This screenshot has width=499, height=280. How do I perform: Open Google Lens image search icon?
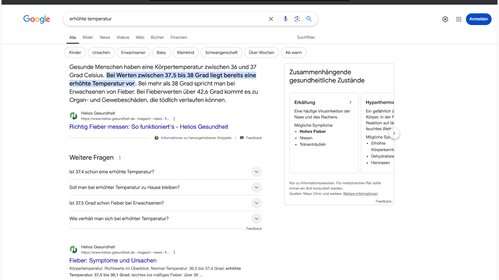pyautogui.click(x=297, y=19)
